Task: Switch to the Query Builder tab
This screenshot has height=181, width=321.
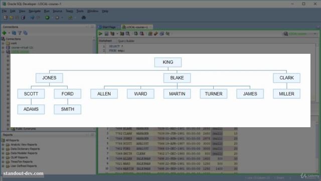Action: point(126,41)
